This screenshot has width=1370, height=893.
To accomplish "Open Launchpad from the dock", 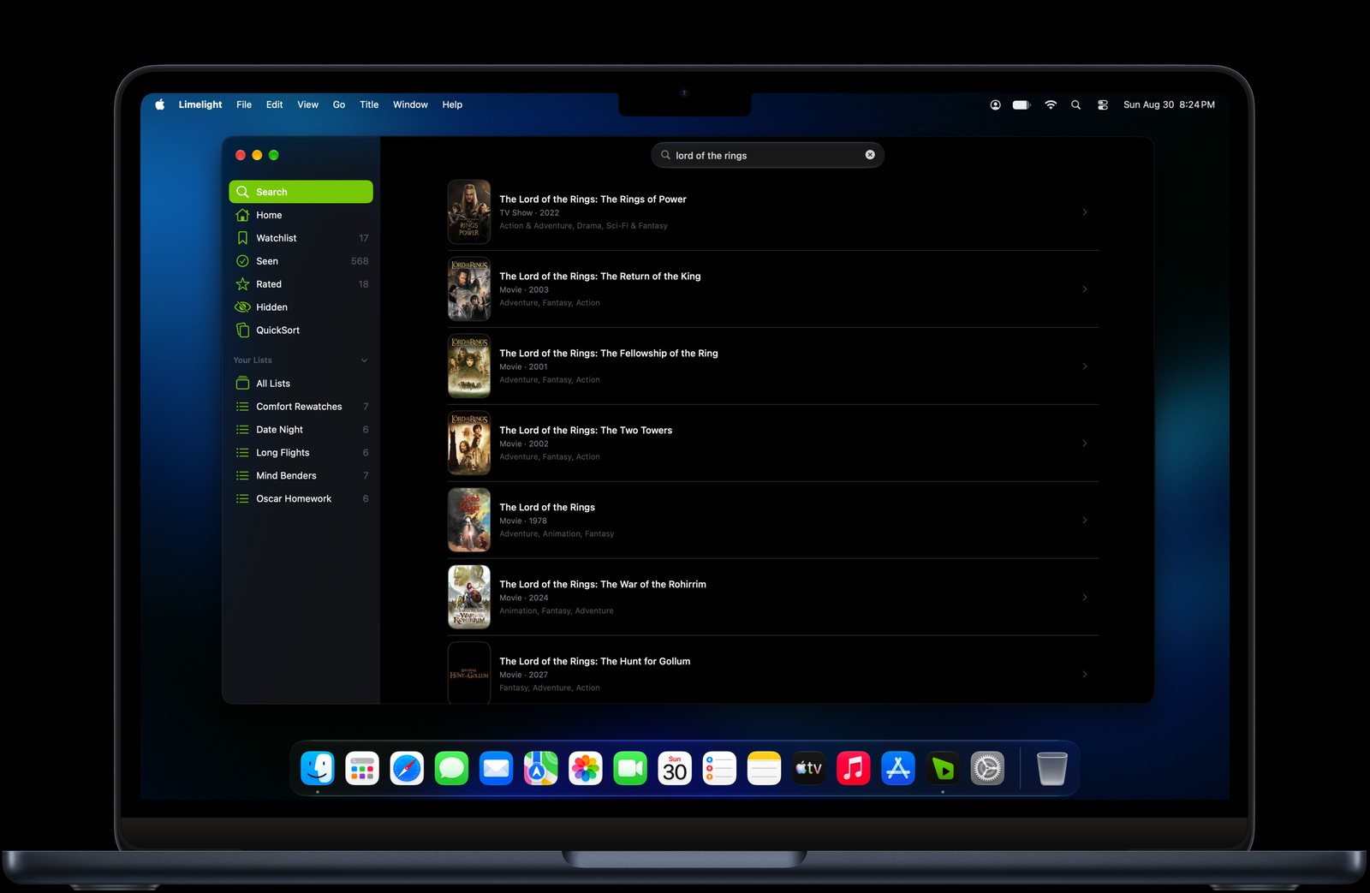I will tap(362, 768).
